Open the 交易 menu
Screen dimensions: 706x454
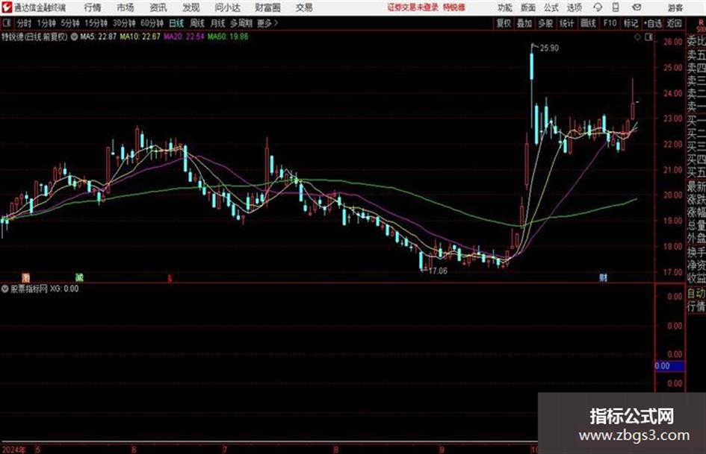(x=304, y=7)
